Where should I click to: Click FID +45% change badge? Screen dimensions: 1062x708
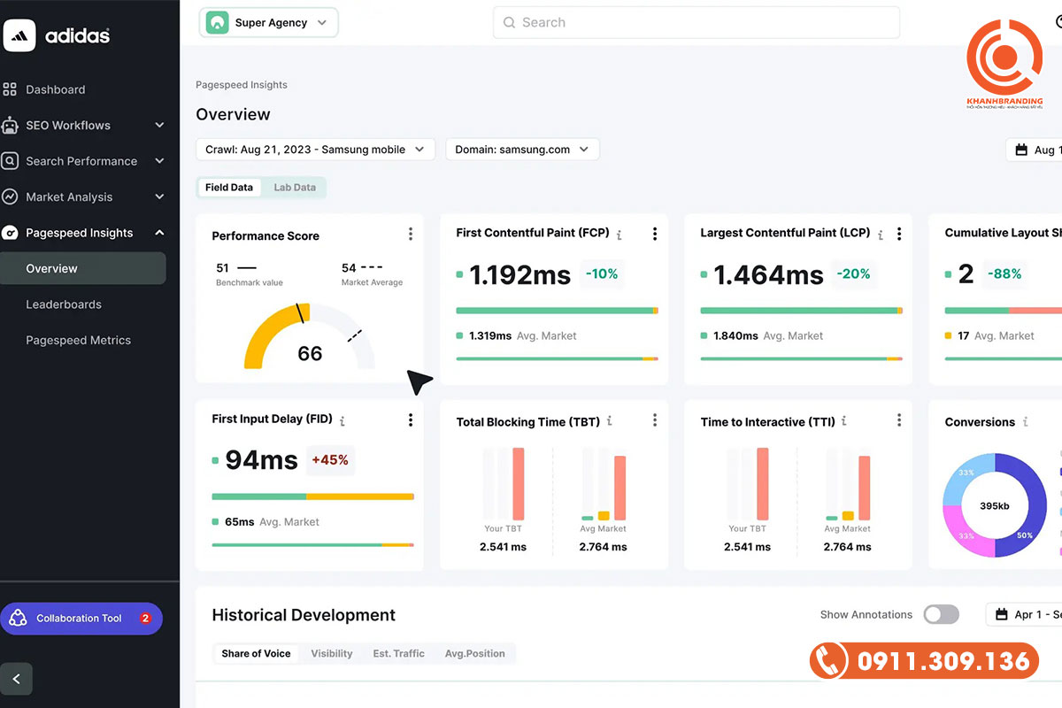(330, 460)
